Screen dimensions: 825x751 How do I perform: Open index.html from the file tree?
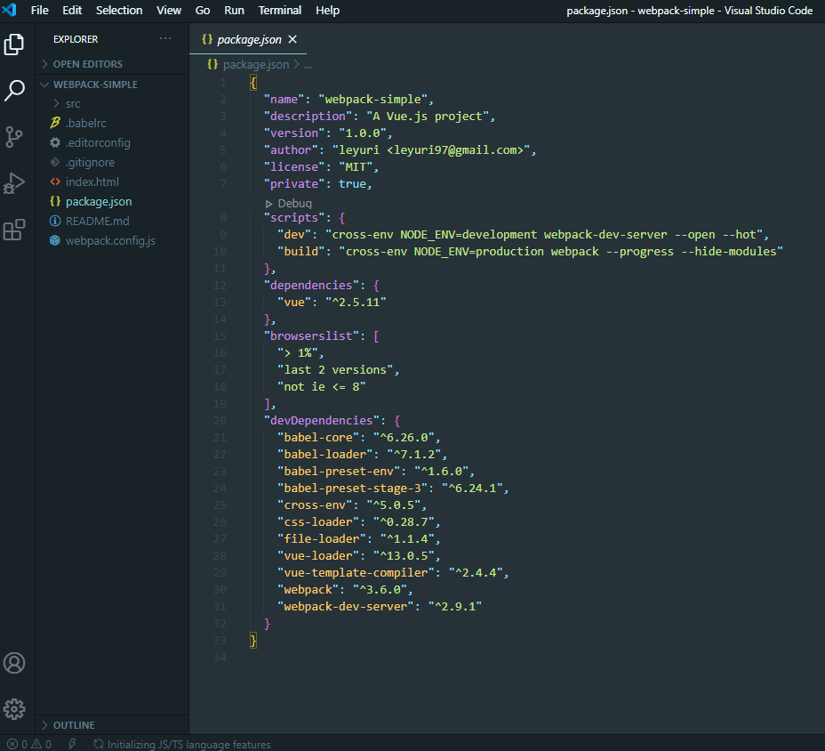[92, 182]
